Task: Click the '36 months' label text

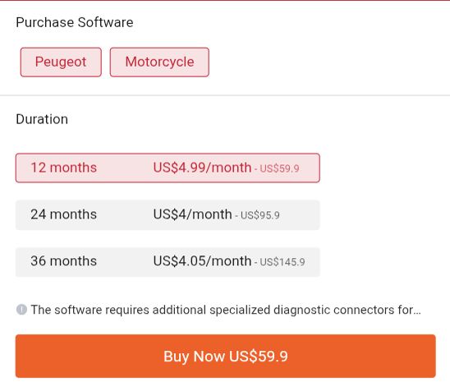Action: 64,261
